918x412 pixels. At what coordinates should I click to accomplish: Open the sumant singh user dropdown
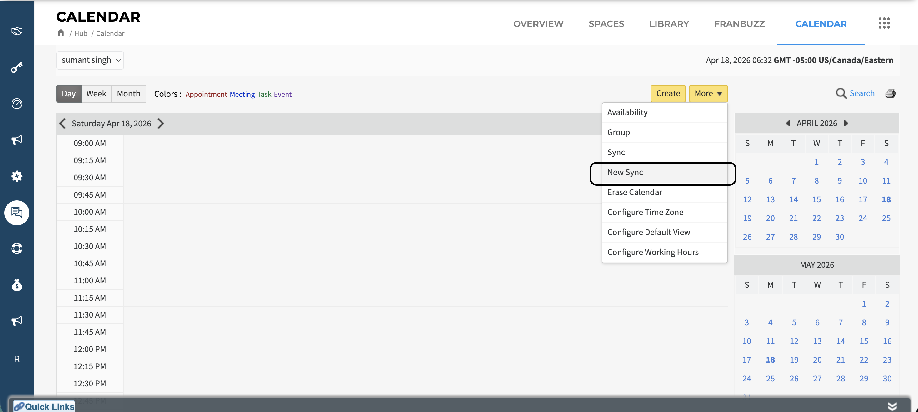pos(90,60)
